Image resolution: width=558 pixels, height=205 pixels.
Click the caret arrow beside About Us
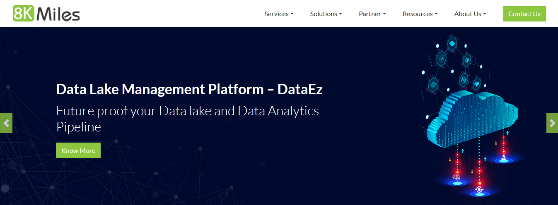pos(485,14)
